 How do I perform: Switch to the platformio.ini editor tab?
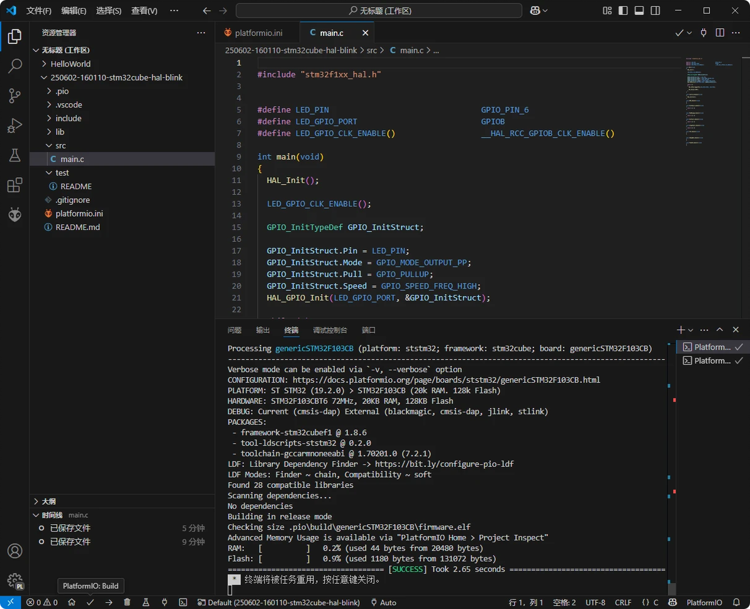258,33
